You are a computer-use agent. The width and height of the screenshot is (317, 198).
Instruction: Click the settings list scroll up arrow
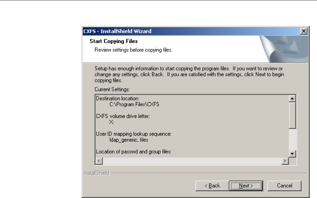(x=292, y=99)
